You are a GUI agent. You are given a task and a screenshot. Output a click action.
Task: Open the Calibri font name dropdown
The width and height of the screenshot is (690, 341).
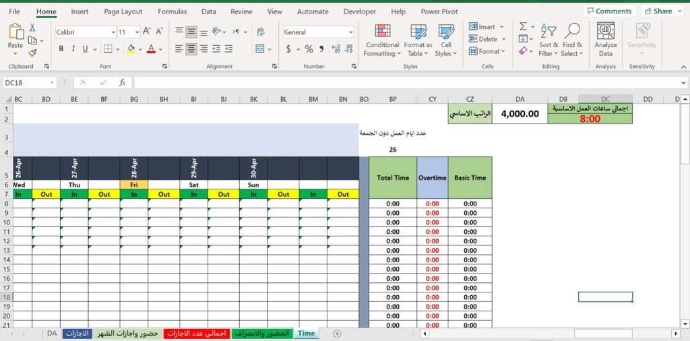pos(113,32)
